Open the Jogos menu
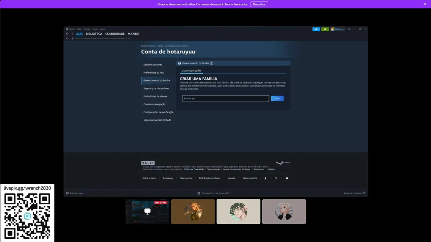The image size is (431, 242). pos(95,29)
